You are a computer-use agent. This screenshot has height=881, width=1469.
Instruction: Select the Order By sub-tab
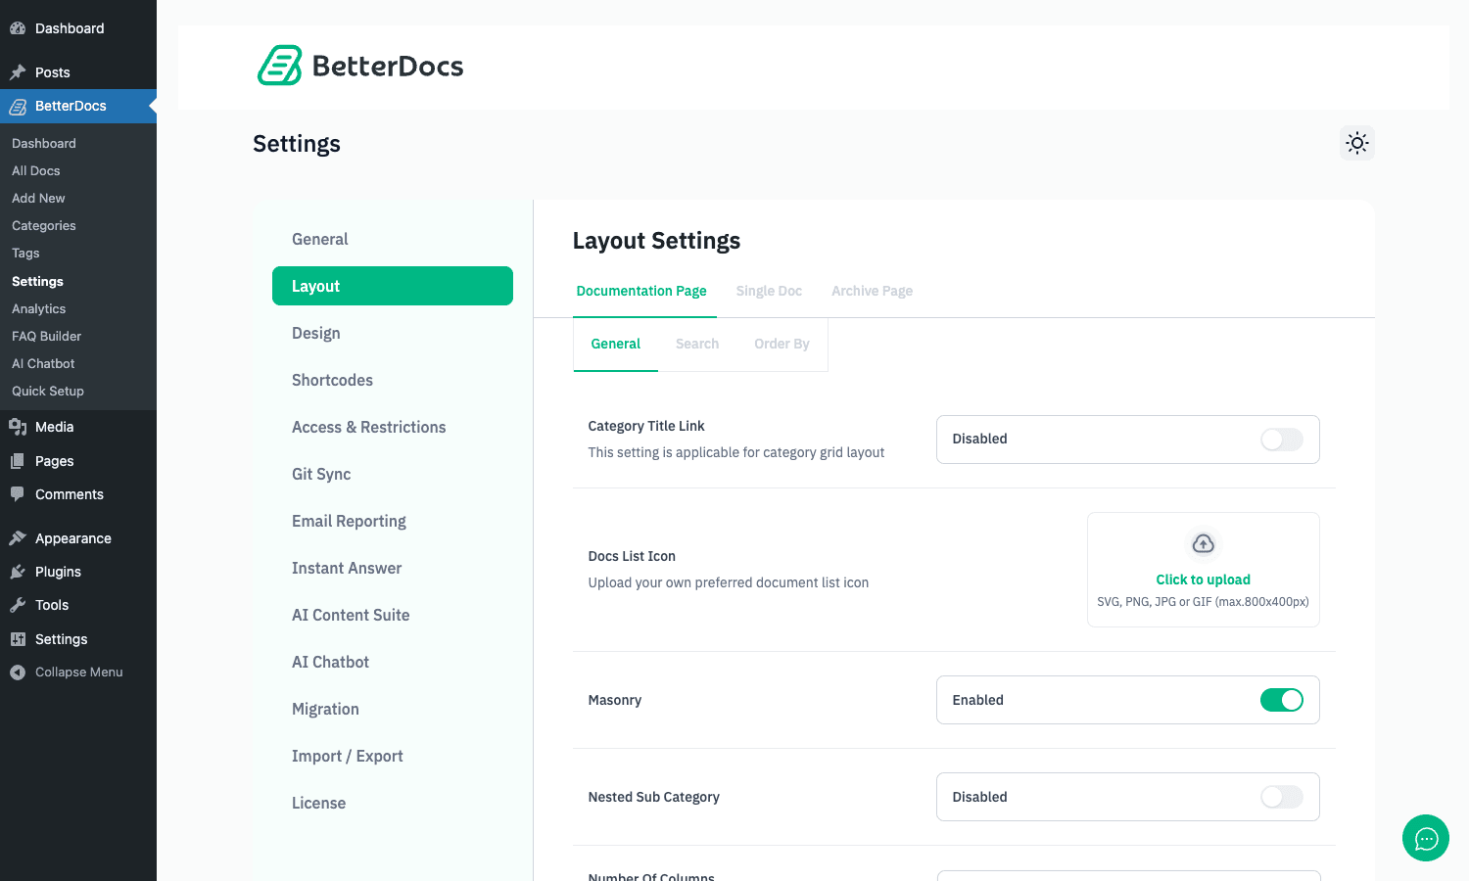coord(782,344)
